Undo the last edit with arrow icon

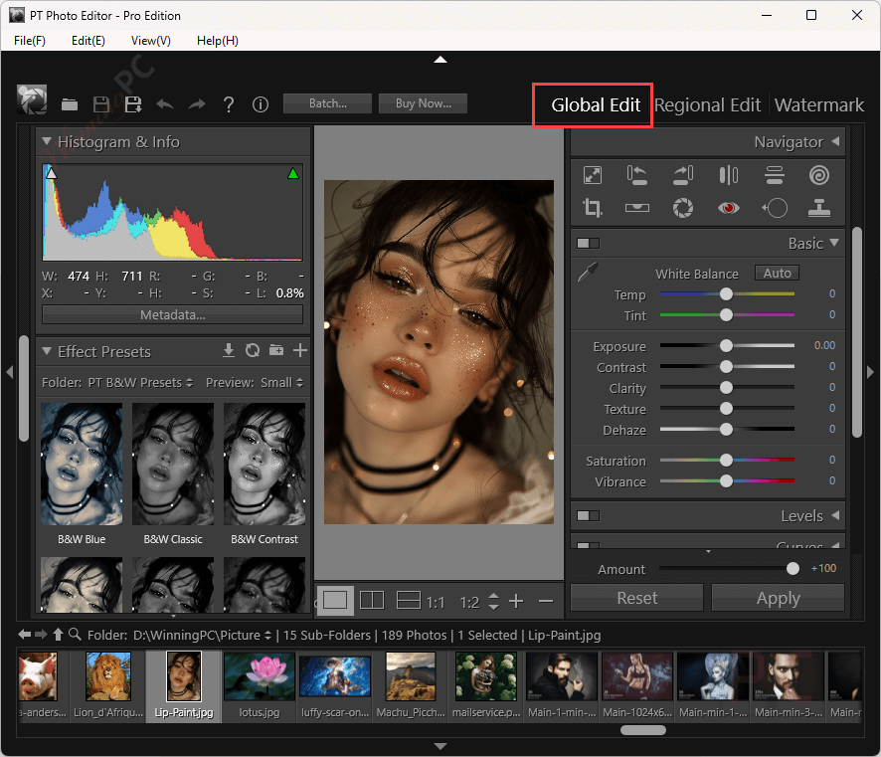(x=165, y=104)
